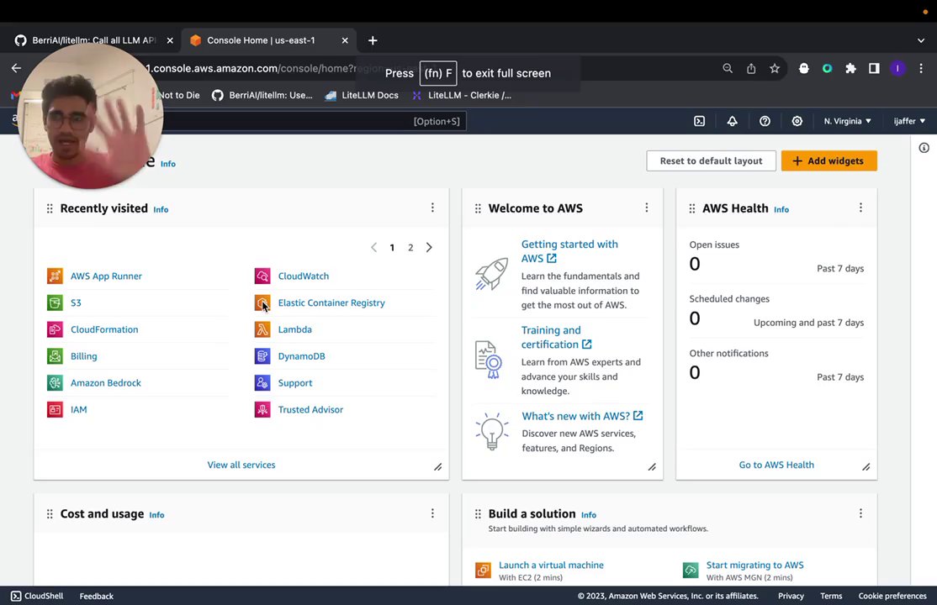937x605 pixels.
Task: Open the ijaffer account dropdown
Action: (909, 121)
